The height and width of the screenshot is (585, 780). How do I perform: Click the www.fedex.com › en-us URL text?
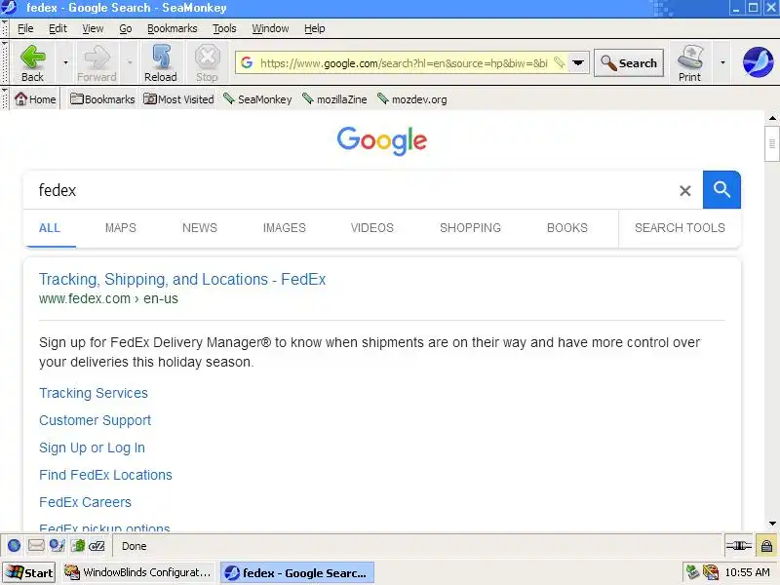[108, 298]
